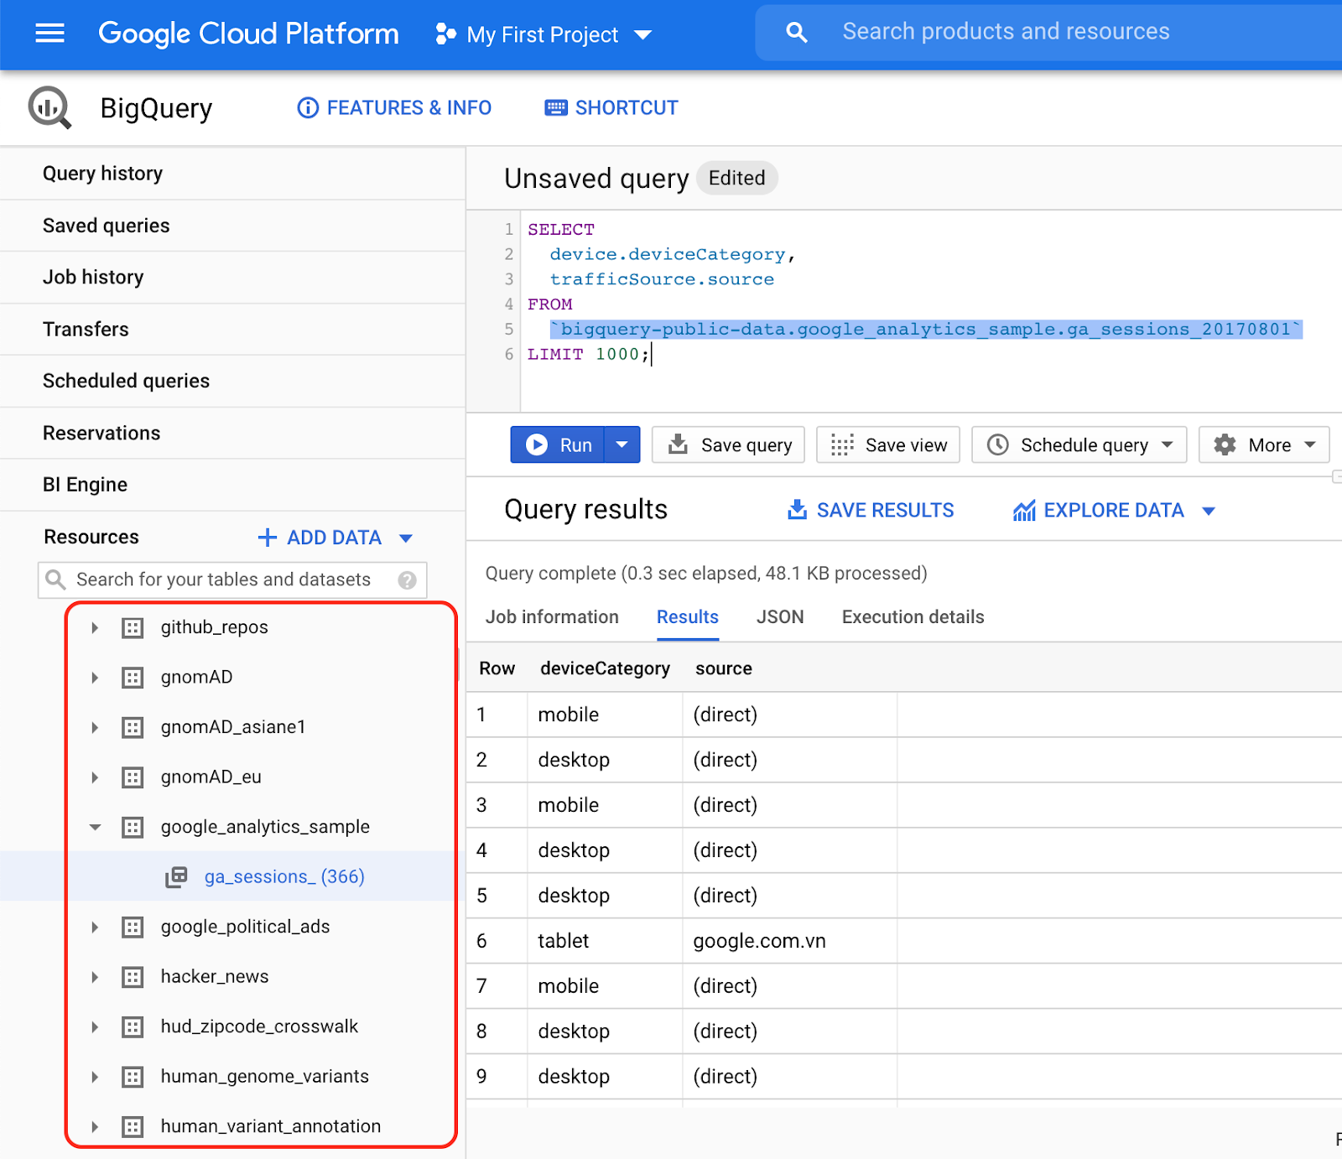Screen dimensions: 1342x1159
Task: Expand the github_repos dataset
Action: click(95, 627)
